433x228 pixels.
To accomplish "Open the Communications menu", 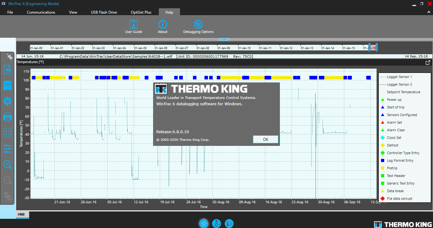I will click(41, 12).
